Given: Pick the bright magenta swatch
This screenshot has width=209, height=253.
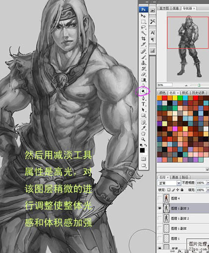Looking at the screenshot, I should pos(175,129).
